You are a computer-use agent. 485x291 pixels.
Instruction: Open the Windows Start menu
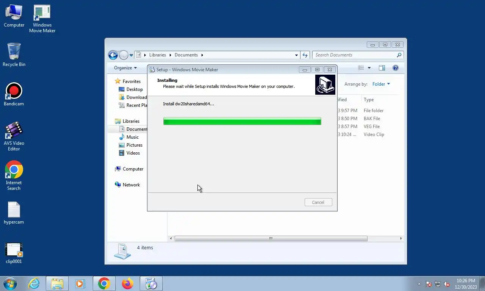click(x=10, y=283)
